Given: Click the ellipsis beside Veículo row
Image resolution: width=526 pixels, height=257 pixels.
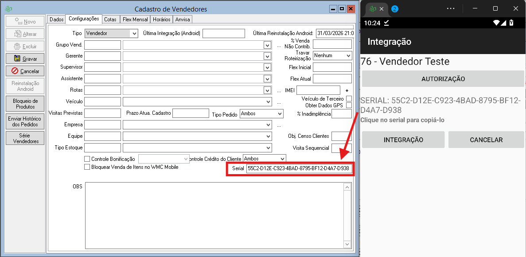Looking at the screenshot, I should pos(279,102).
